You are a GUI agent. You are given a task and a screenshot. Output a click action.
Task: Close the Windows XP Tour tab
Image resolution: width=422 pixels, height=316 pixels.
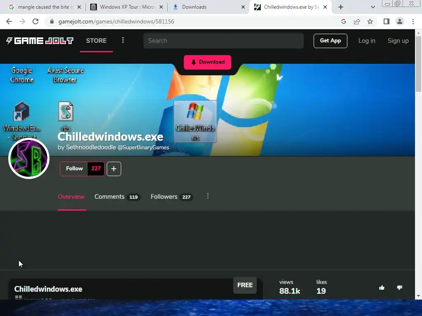pos(161,7)
